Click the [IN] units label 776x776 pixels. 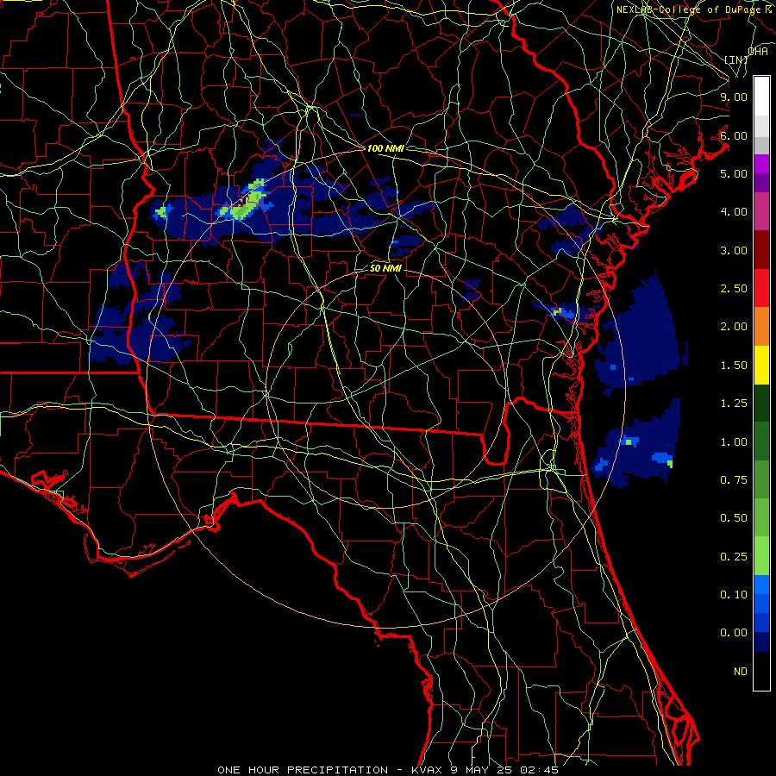tap(735, 59)
